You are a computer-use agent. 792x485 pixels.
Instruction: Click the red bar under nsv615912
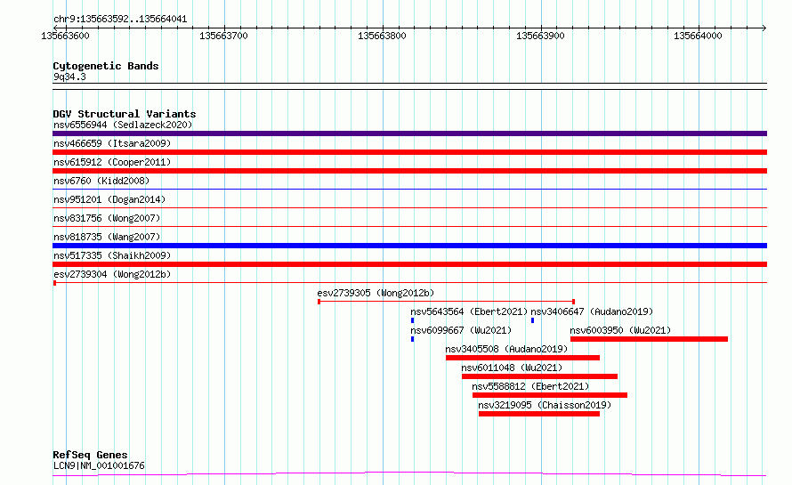pos(409,171)
